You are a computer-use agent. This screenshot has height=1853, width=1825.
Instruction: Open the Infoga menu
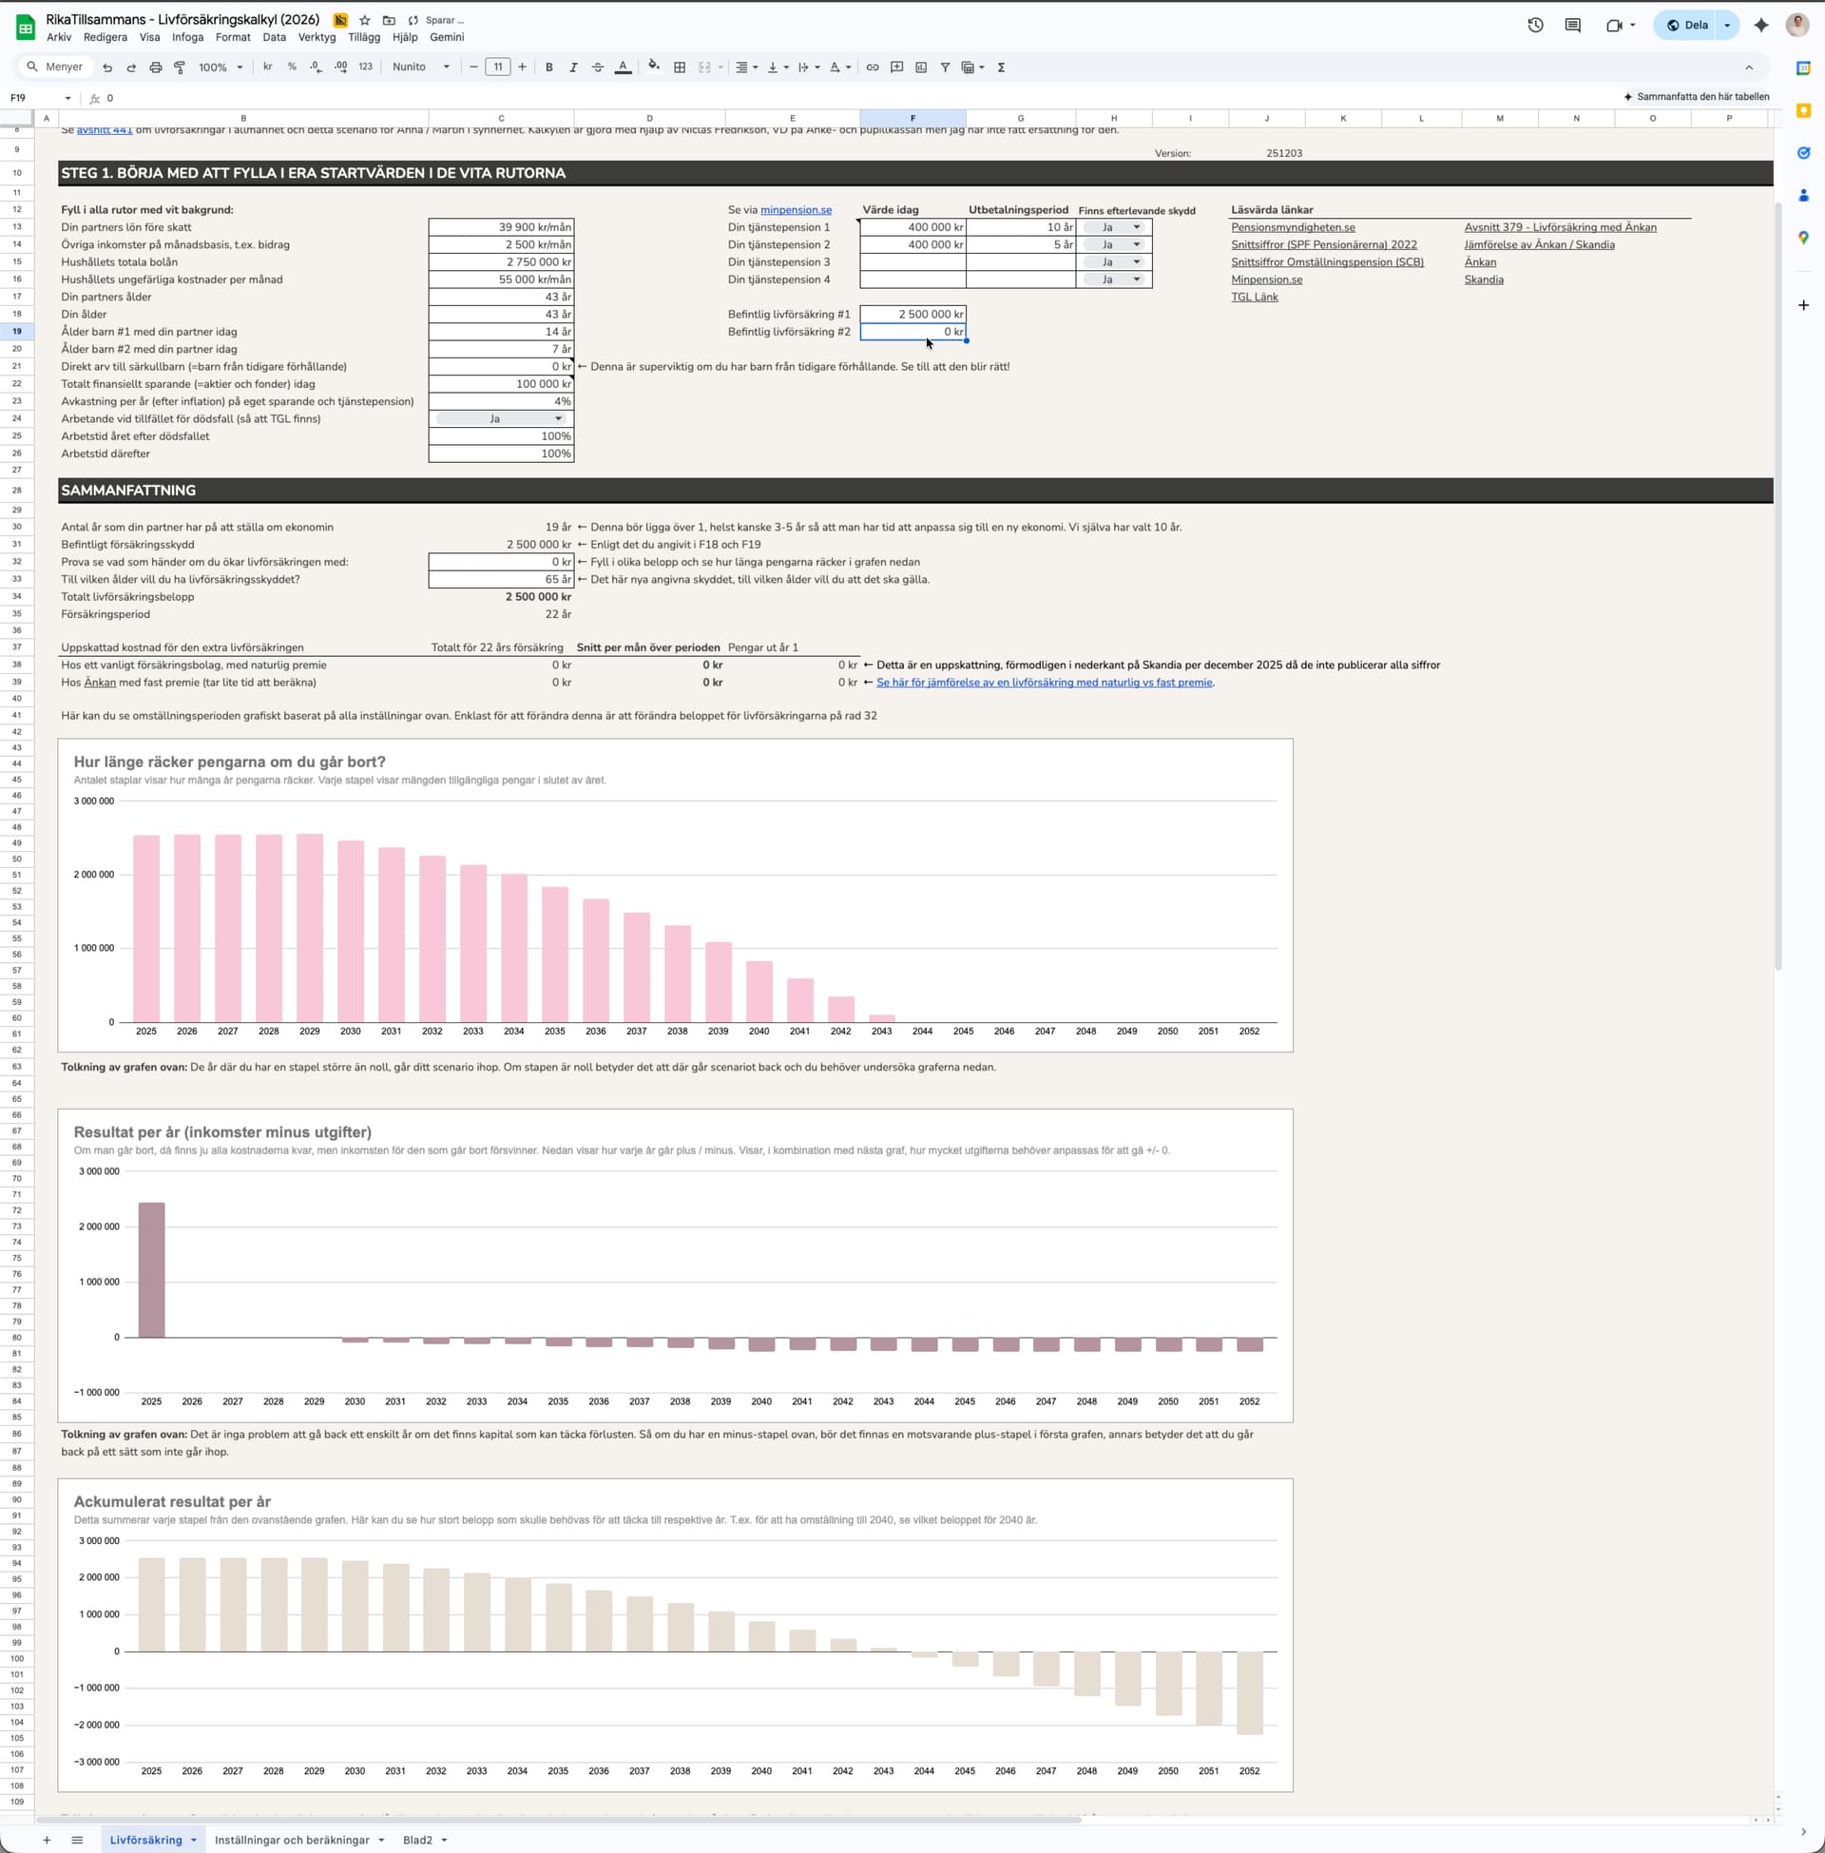click(x=188, y=37)
